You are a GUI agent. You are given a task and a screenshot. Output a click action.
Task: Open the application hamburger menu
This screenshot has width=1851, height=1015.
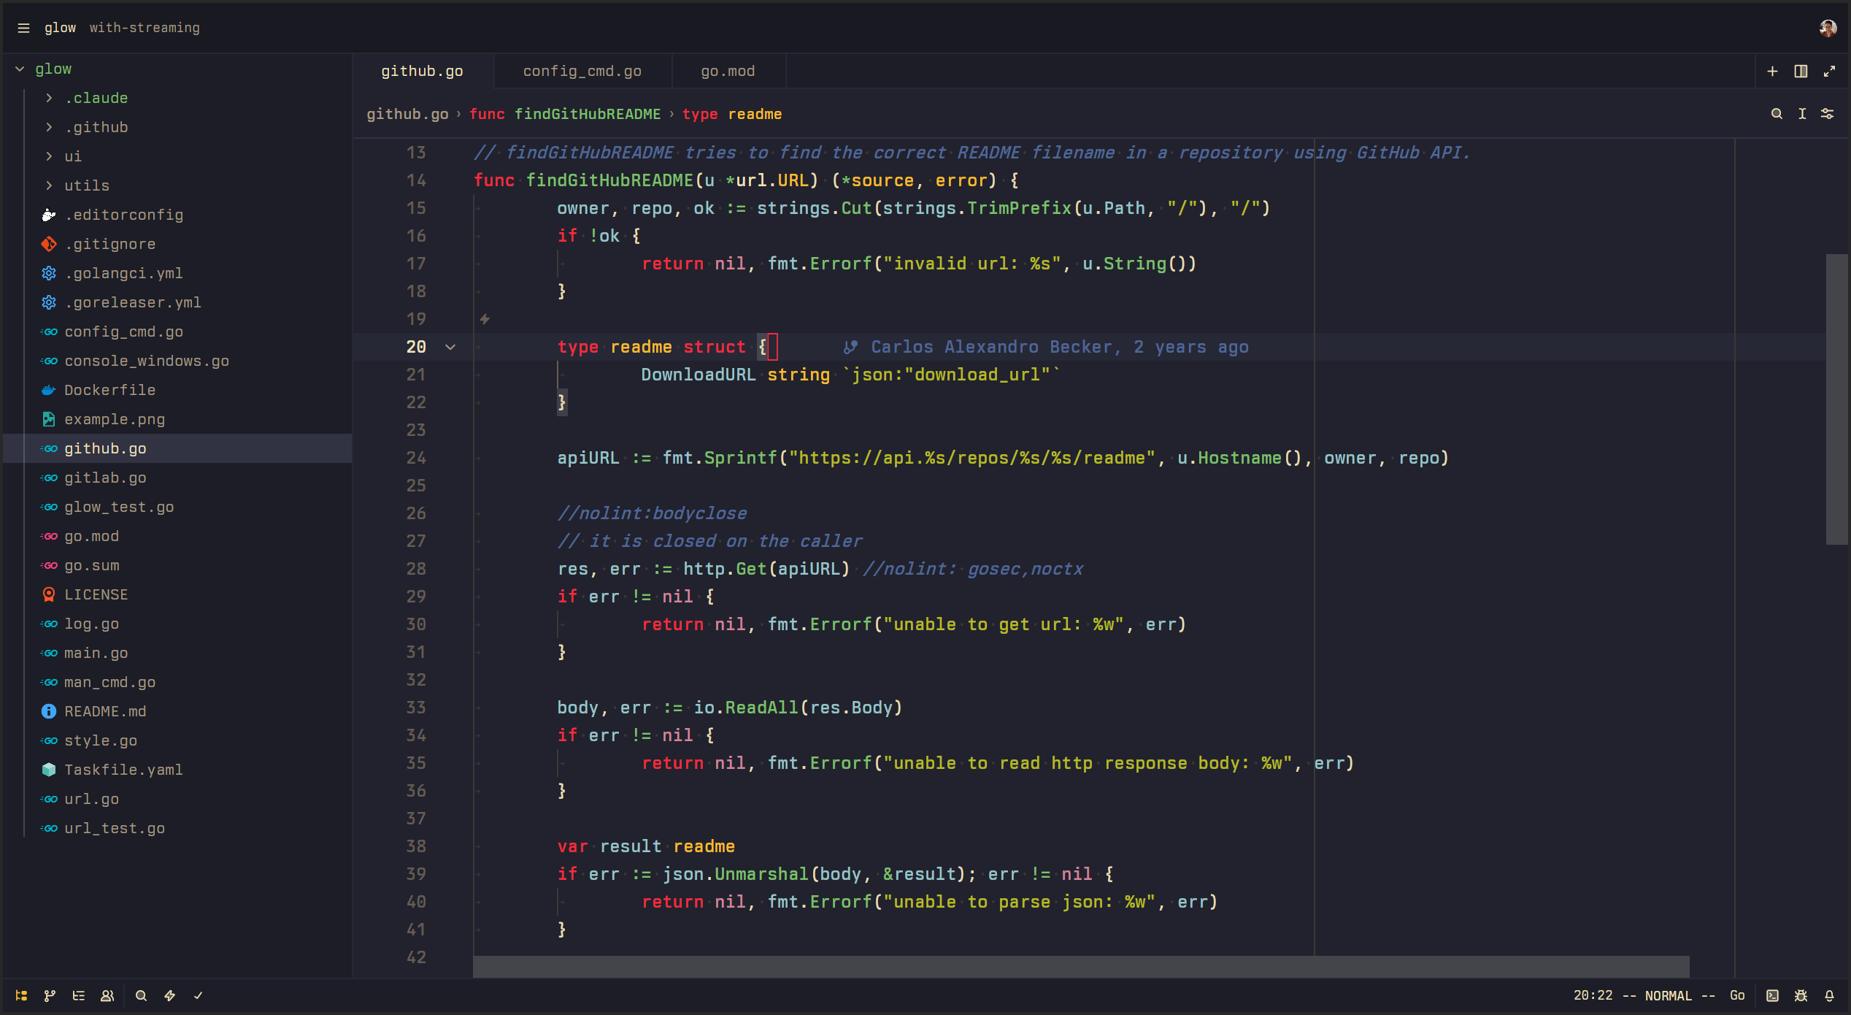(23, 28)
